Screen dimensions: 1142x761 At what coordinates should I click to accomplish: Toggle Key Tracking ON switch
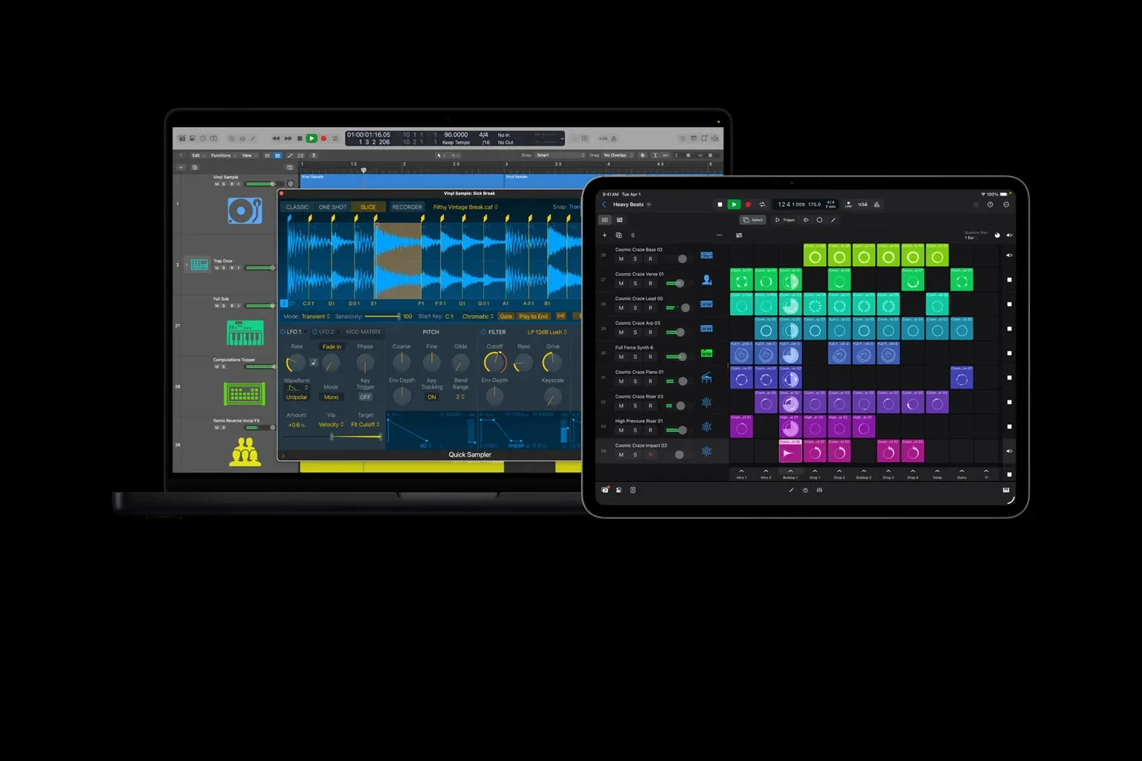(431, 398)
